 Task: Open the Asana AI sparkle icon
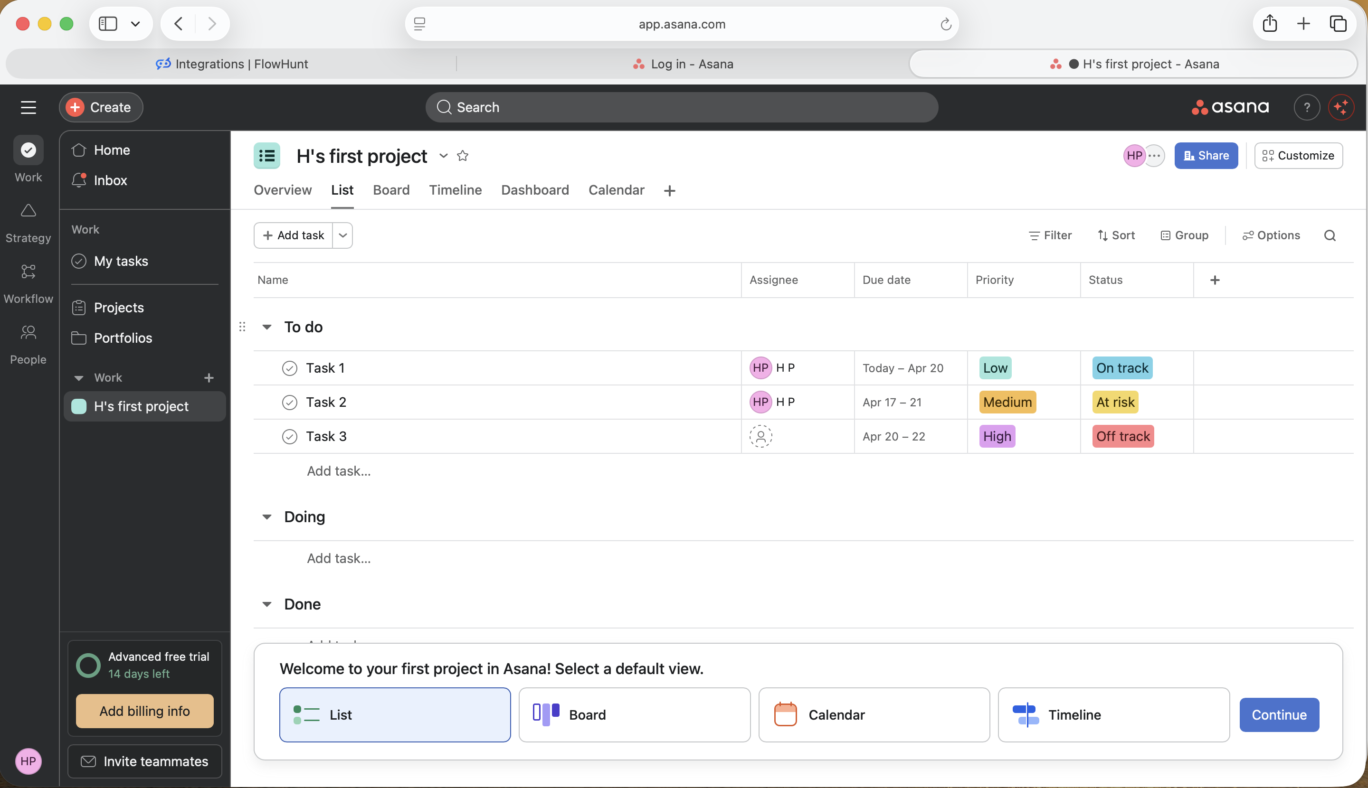click(x=1341, y=107)
